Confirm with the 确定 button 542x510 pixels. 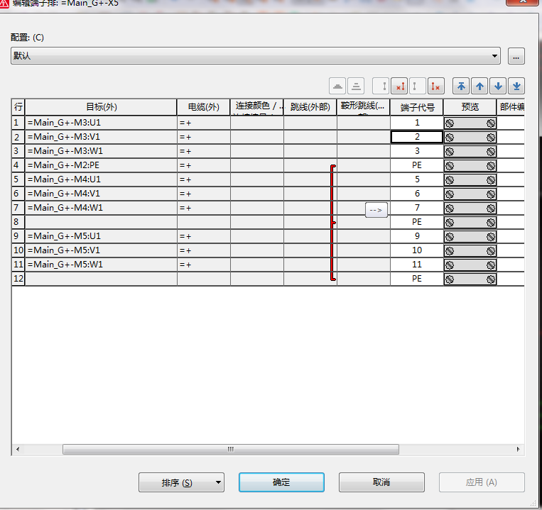click(281, 482)
